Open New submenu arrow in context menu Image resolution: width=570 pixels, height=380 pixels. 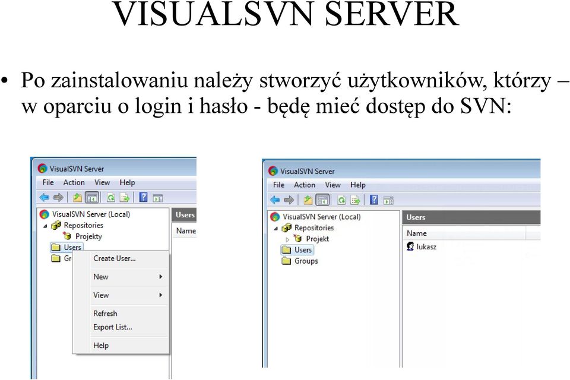coord(161,277)
